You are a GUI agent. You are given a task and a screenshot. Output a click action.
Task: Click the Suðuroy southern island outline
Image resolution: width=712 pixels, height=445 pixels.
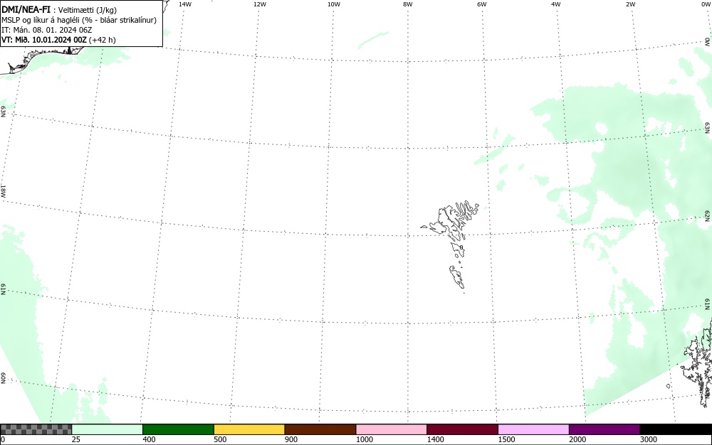(457, 277)
